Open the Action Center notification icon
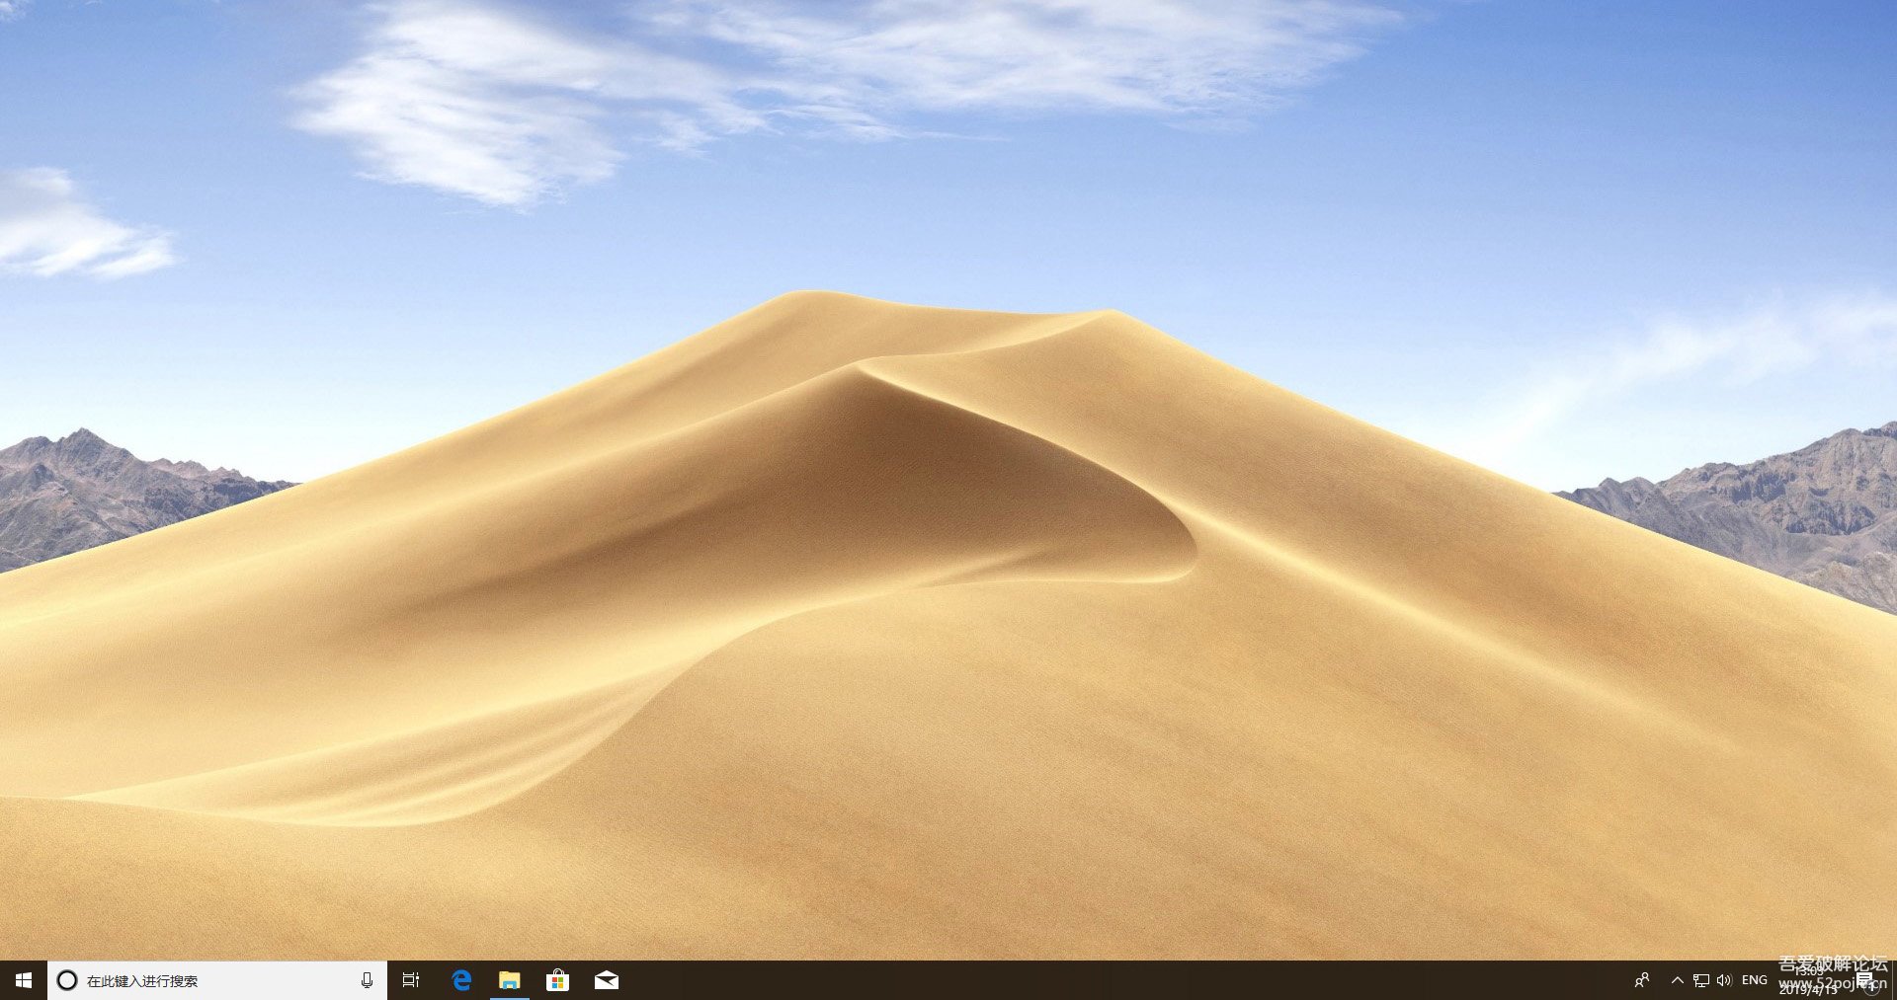The height and width of the screenshot is (1000, 1897). [1864, 980]
